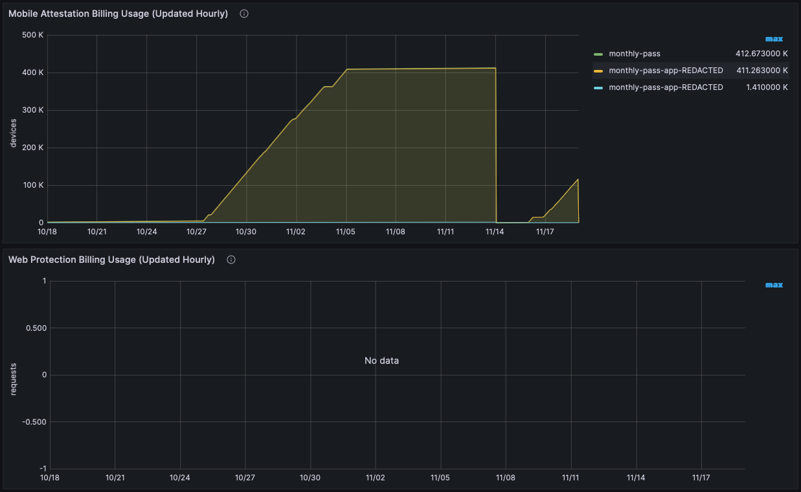Sort legend by max in Mobile Attestation panel
This screenshot has width=801, height=492.
point(774,39)
